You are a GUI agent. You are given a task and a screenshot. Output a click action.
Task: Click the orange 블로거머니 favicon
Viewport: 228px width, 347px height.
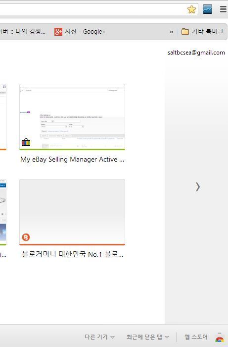click(26, 237)
